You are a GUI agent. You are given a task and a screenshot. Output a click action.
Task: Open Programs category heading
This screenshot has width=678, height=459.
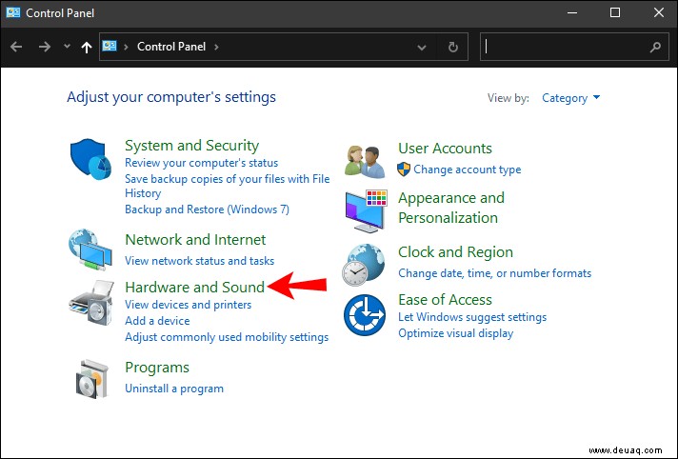(x=157, y=368)
